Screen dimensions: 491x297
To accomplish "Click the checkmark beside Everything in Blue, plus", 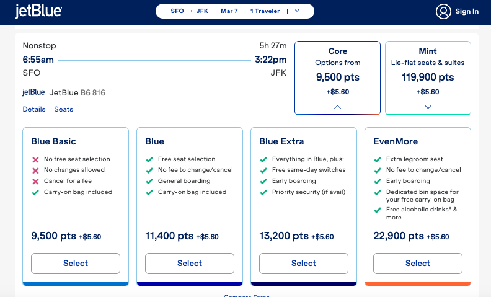I will pyautogui.click(x=263, y=160).
